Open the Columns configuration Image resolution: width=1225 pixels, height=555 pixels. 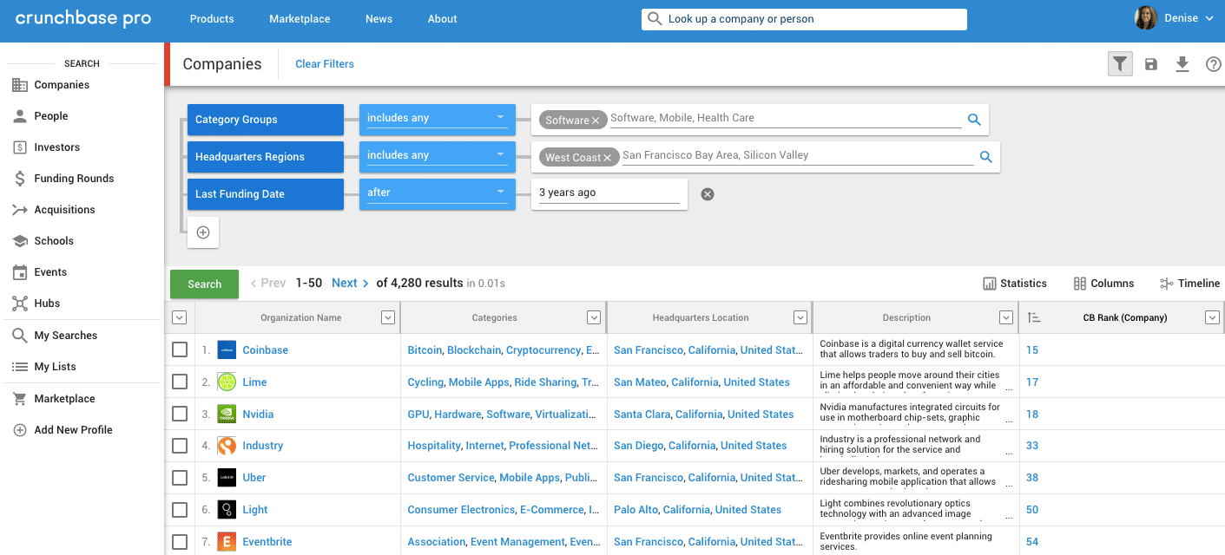(1103, 283)
